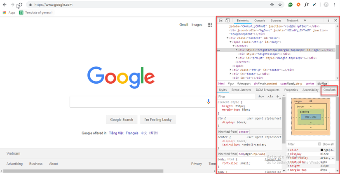Toggle .cls class editor
The width and height of the screenshot is (340, 174).
click(x=270, y=96)
